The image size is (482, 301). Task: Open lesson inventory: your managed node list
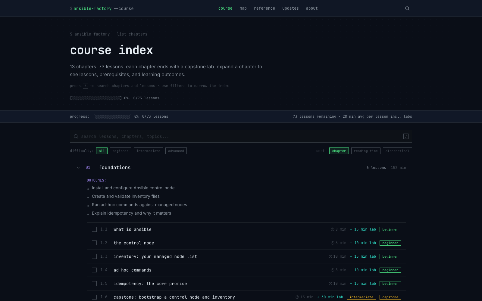(x=155, y=256)
